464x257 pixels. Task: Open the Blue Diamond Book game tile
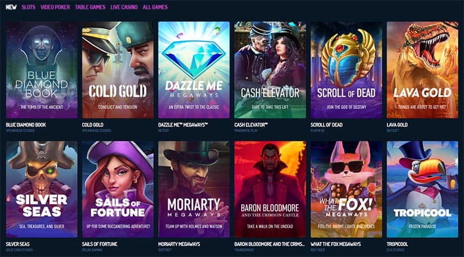(x=42, y=70)
